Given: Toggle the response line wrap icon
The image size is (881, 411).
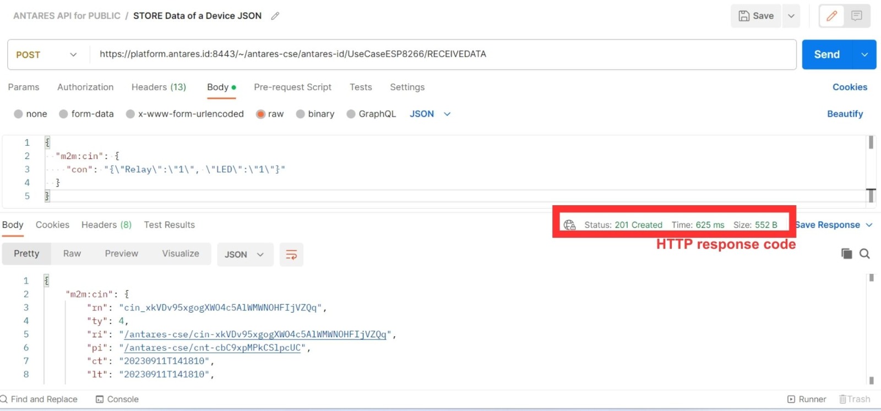Looking at the screenshot, I should click(x=291, y=255).
